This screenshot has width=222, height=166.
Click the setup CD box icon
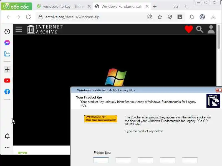213,101
